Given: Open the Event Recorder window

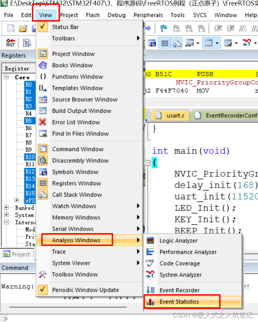Looking at the screenshot, I should (x=193, y=290).
